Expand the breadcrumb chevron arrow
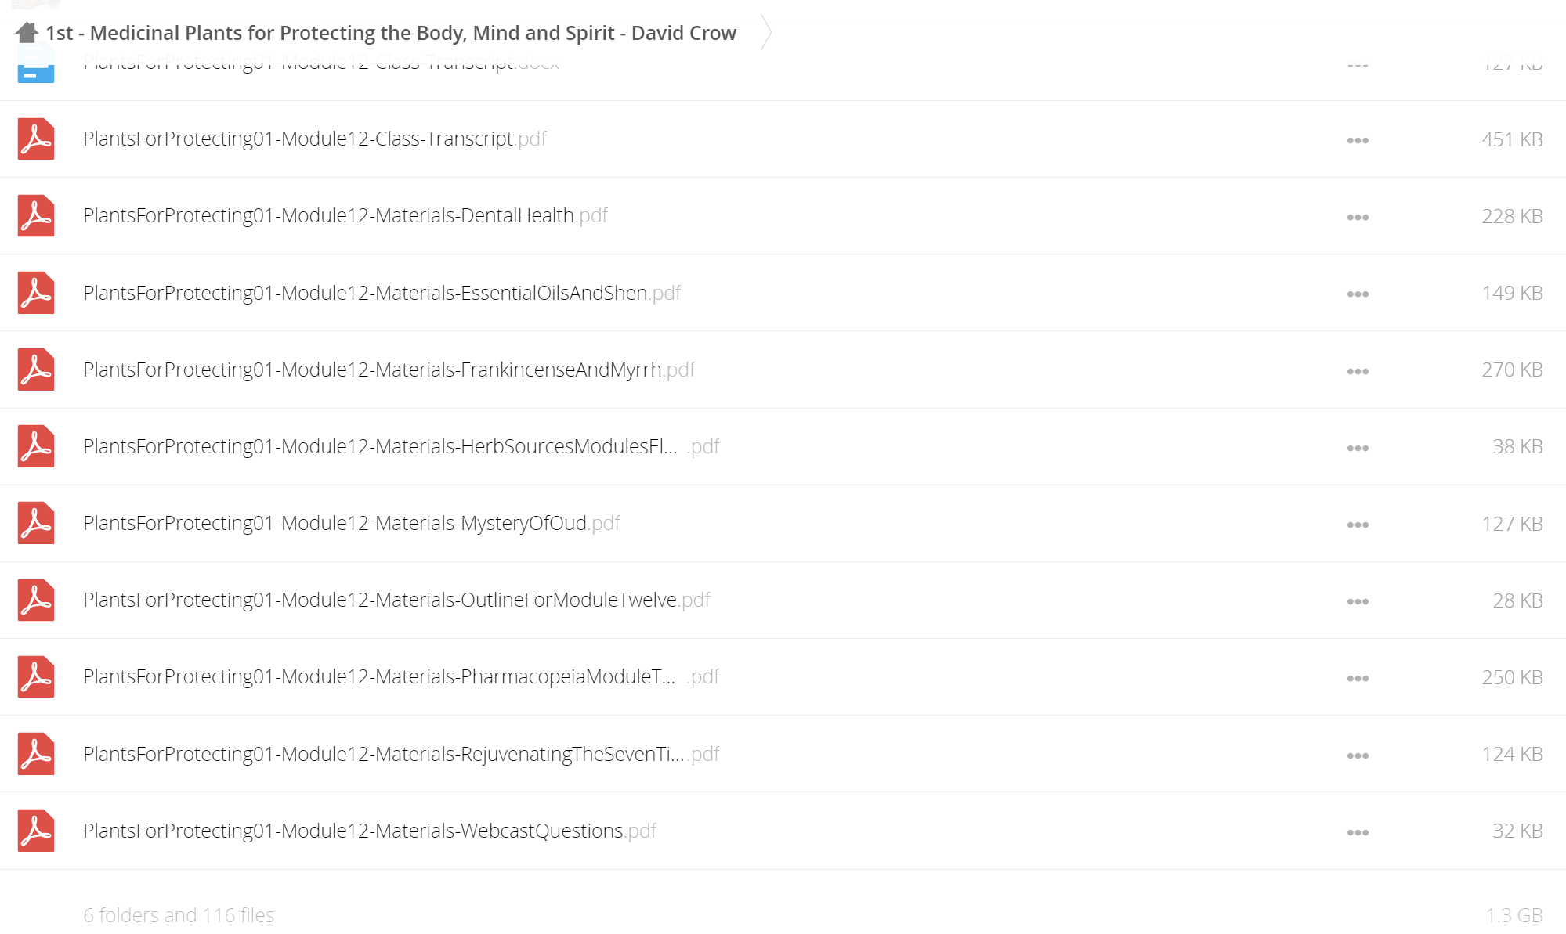This screenshot has height=934, width=1566. coord(767,33)
